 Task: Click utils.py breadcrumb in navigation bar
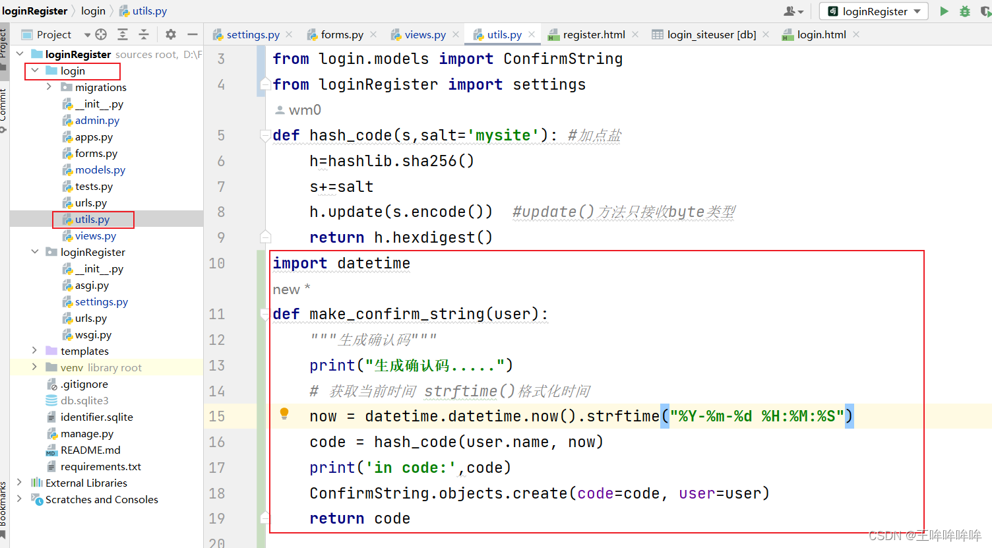tap(143, 11)
